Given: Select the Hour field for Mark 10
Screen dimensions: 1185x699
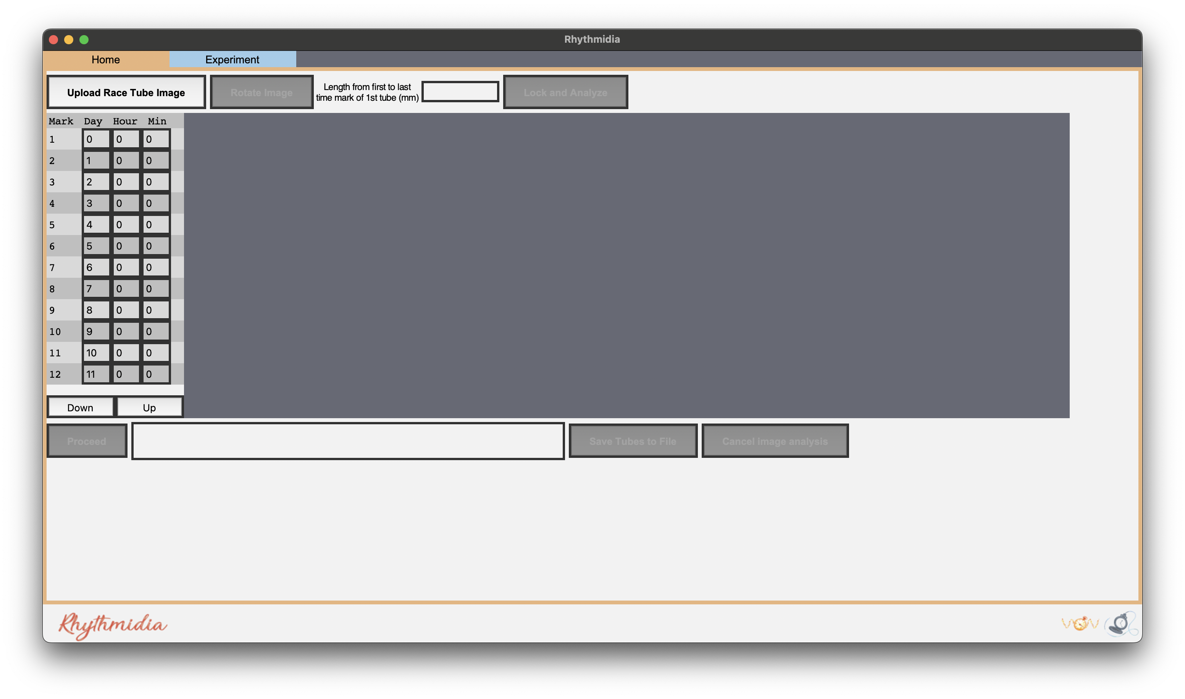Looking at the screenshot, I should click(126, 331).
